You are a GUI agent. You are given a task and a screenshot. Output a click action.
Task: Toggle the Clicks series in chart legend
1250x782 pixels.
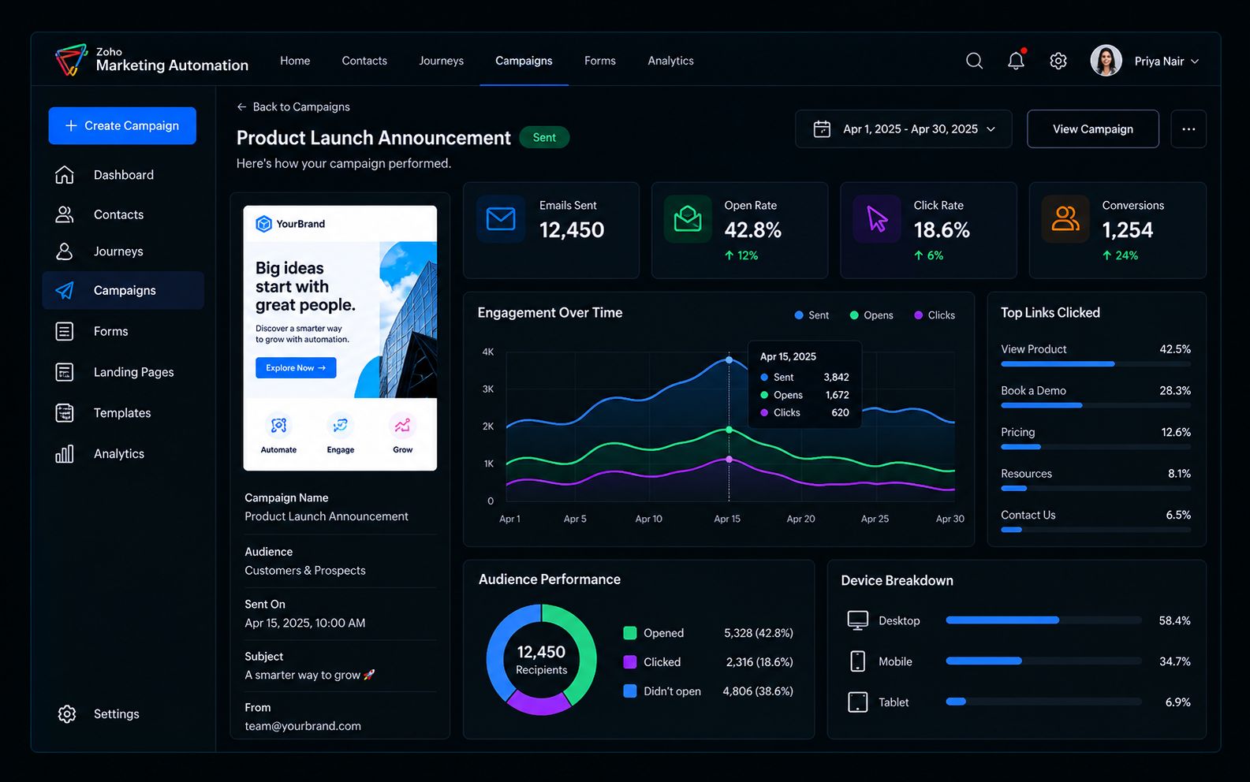[x=935, y=315]
